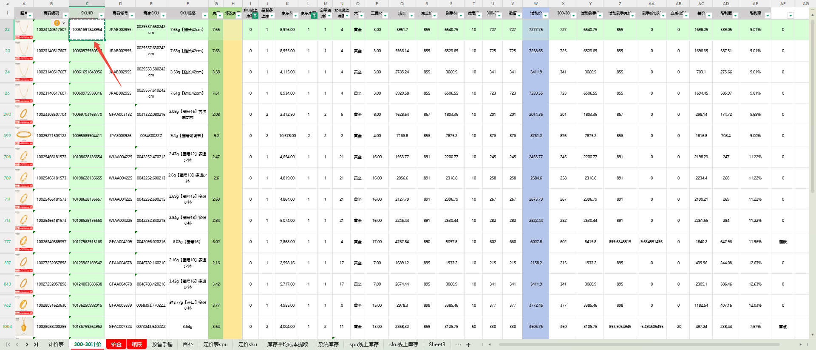Switch to the 计价表 sheet tab

[56, 344]
